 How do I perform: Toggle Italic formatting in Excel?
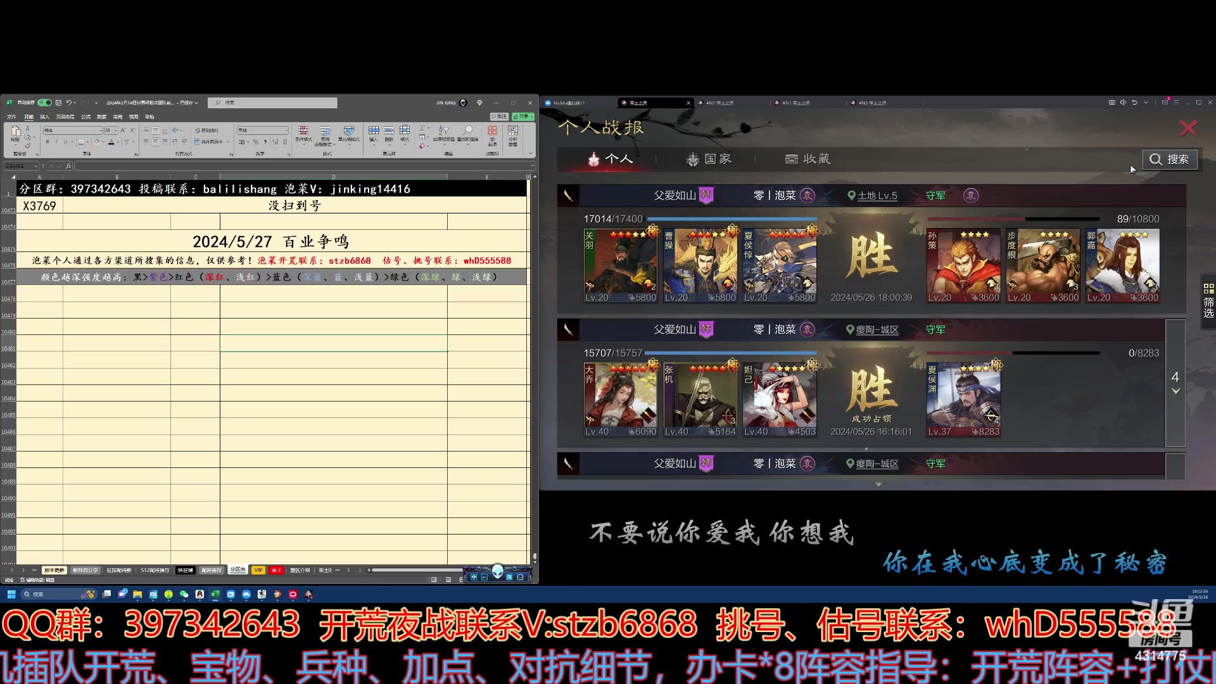(x=56, y=142)
